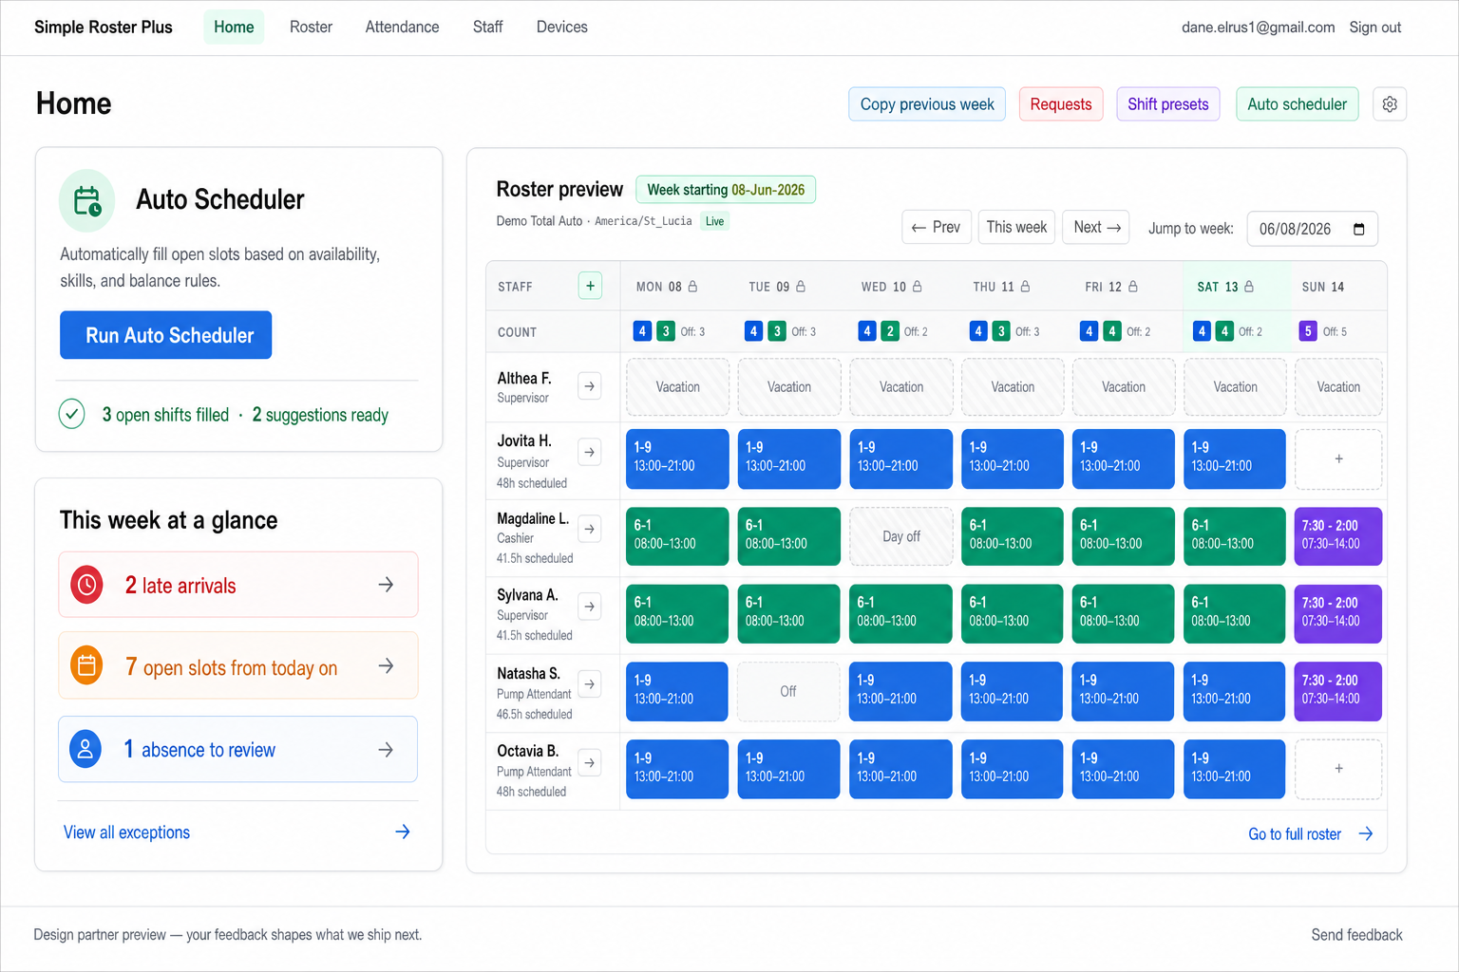Screen dimensions: 1459x972
Task: Click Simple Roster Plus logo text
Action: click(104, 28)
